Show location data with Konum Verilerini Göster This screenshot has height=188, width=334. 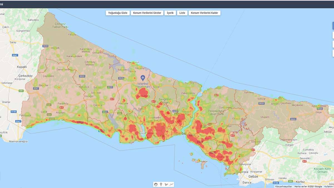click(147, 13)
